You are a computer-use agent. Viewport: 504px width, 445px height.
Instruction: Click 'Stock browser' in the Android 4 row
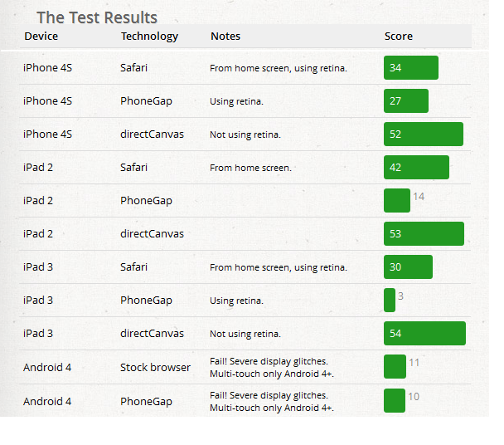(x=155, y=367)
